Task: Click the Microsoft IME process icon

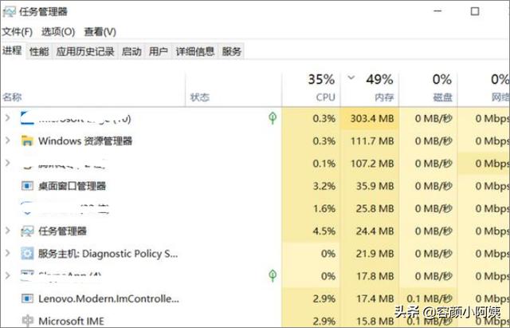Action: point(27,321)
